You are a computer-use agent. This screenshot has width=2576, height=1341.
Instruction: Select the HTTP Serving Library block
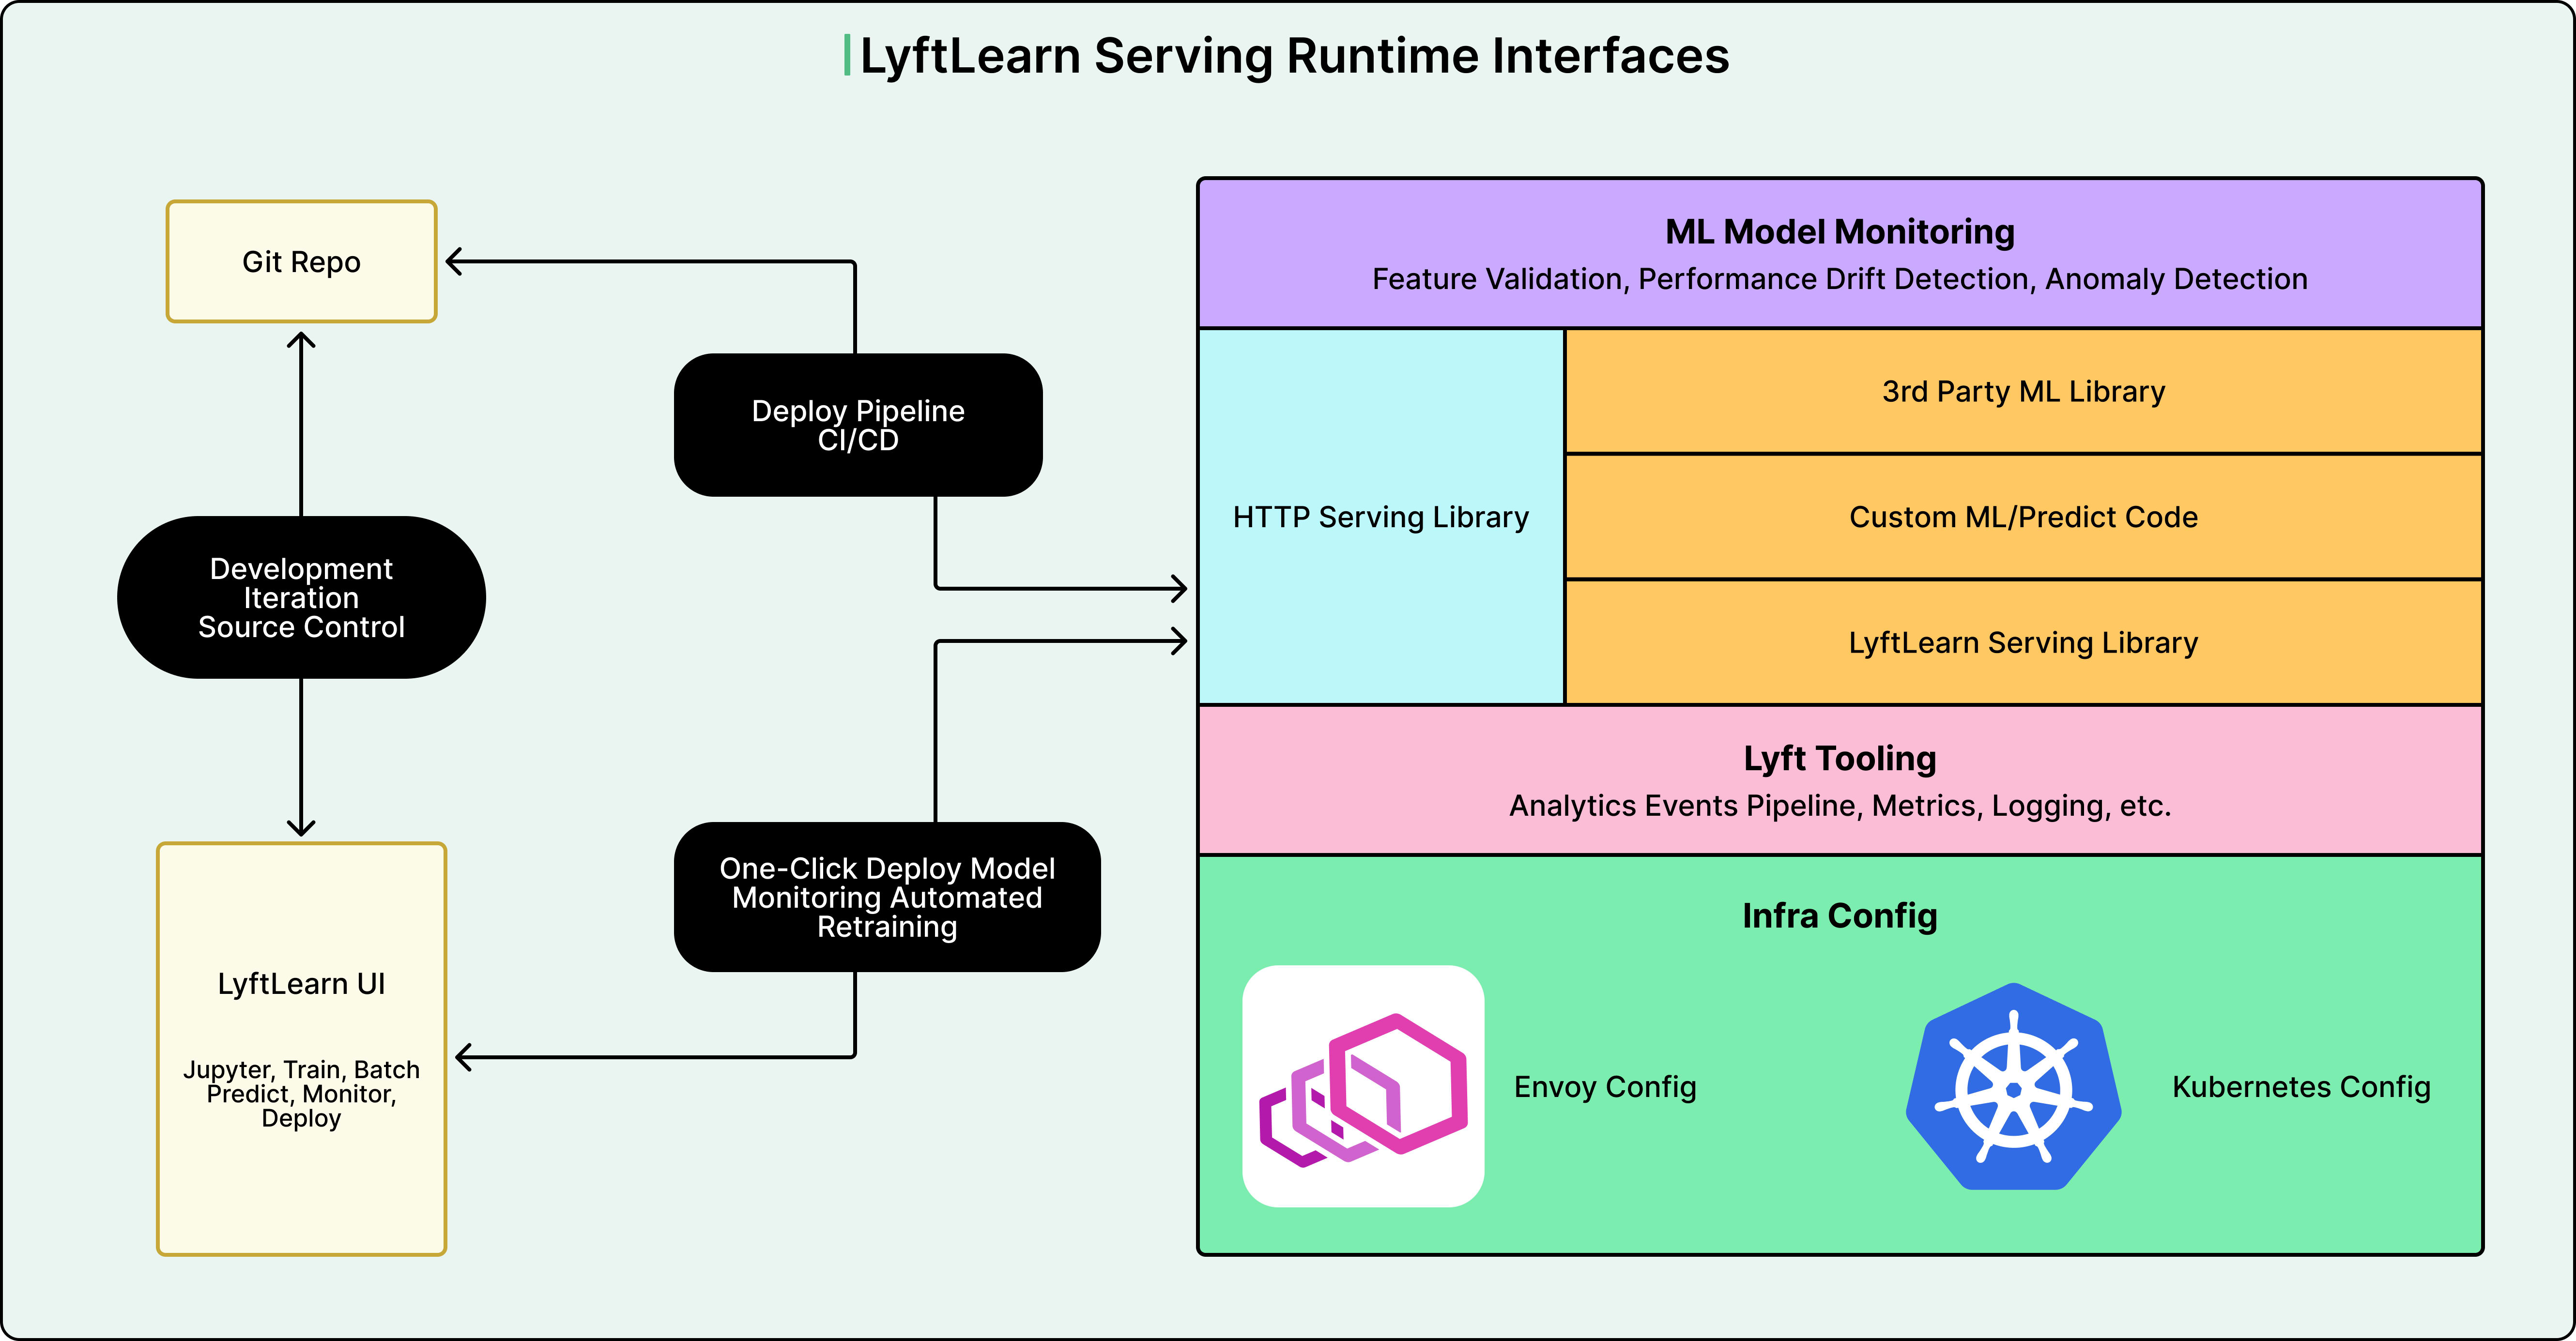1380,517
